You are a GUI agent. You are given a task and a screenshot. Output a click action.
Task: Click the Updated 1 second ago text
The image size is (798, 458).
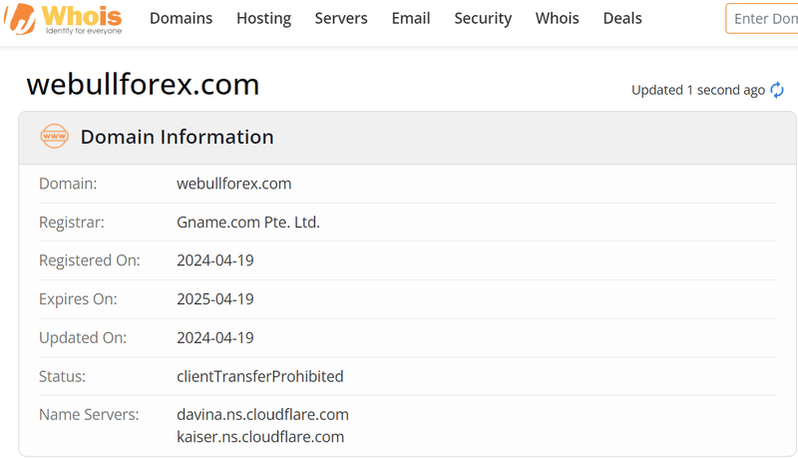coord(697,90)
